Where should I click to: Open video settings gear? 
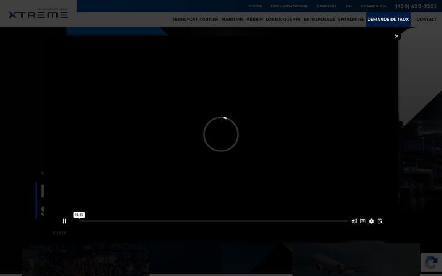pos(371,221)
